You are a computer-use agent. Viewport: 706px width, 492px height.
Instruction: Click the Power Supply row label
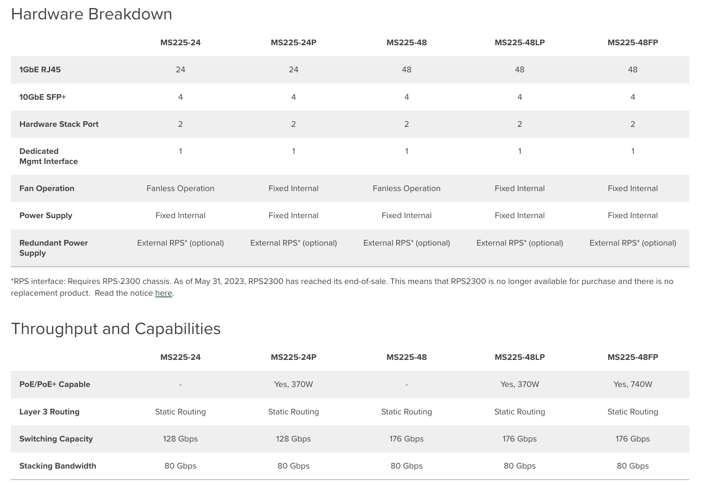pyautogui.click(x=46, y=215)
